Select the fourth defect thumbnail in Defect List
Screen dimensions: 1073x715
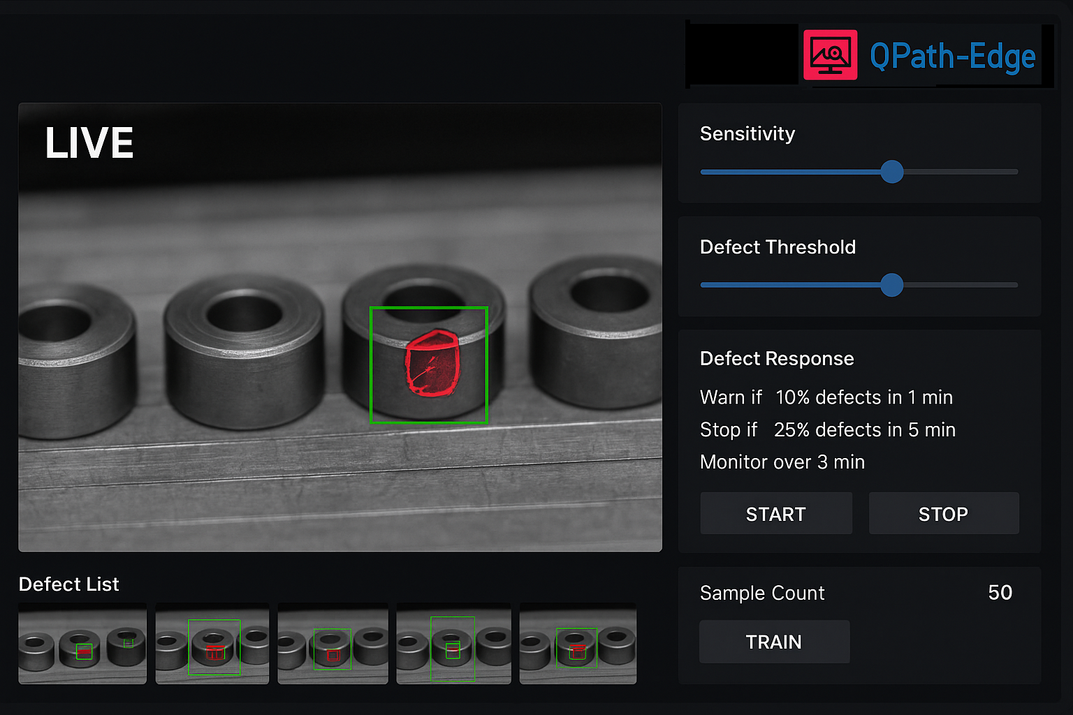[453, 643]
